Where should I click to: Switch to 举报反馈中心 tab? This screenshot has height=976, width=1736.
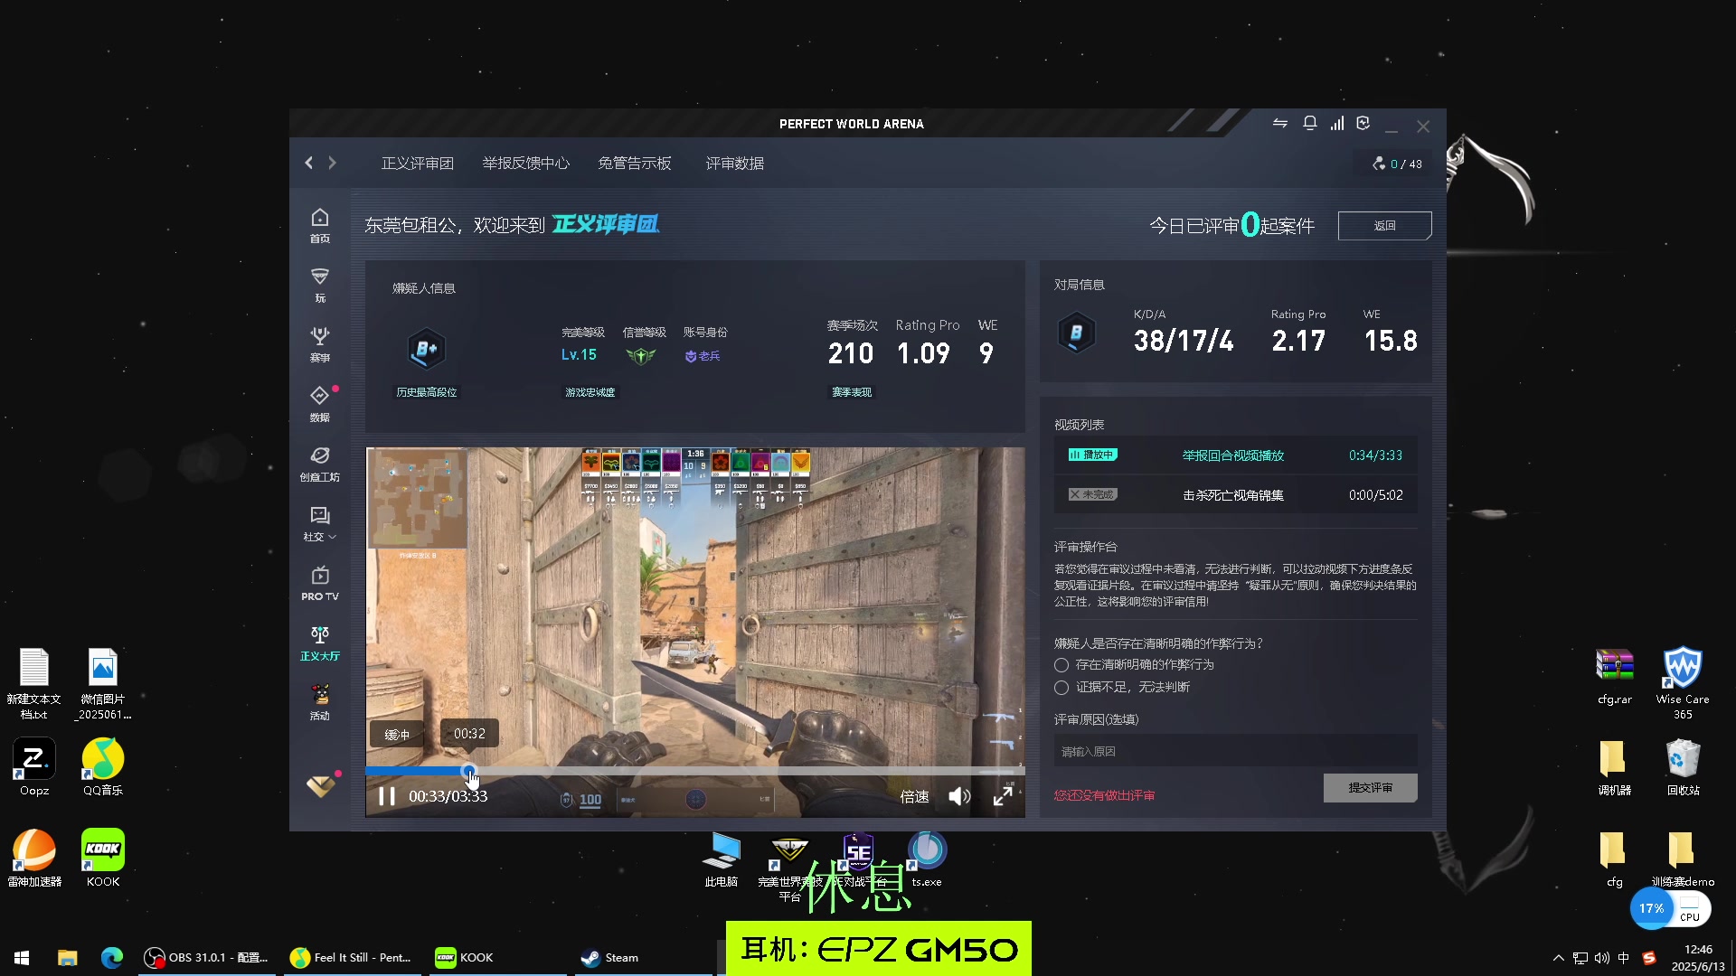tap(525, 164)
